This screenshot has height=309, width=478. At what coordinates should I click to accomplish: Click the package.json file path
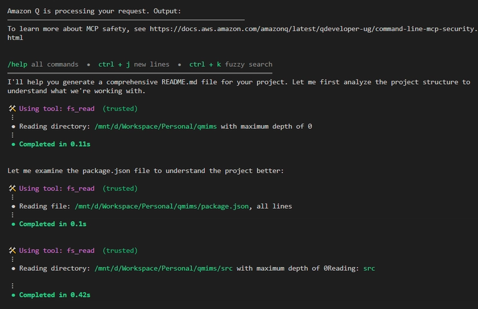(161, 206)
